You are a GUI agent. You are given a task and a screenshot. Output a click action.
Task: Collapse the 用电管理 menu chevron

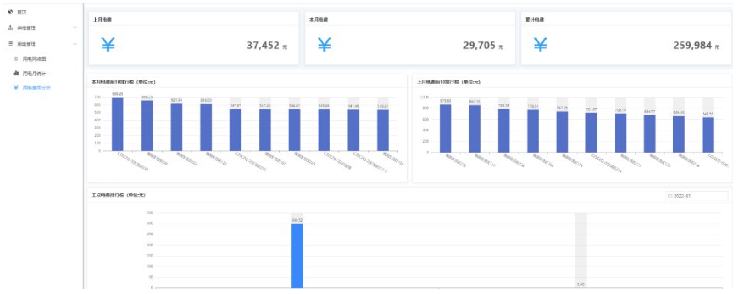click(75, 44)
